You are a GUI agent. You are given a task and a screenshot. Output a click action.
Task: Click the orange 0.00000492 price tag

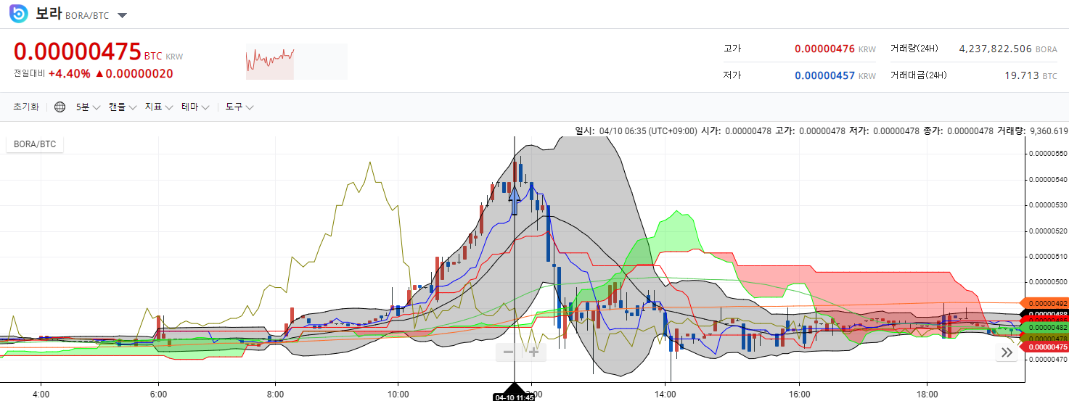(x=1044, y=303)
